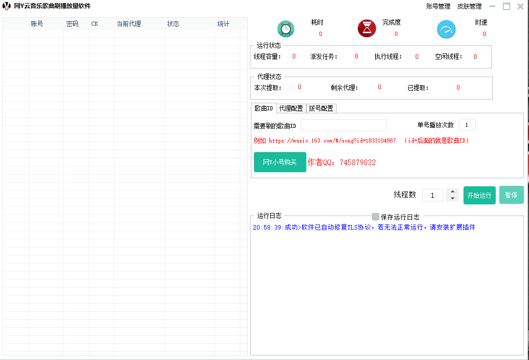Enable the 保存运行日志 checkbox
The width and height of the screenshot is (529, 360).
click(x=375, y=217)
